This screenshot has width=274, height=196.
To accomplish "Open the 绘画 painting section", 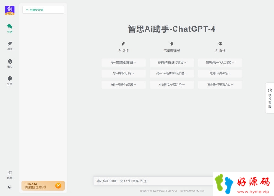I will pos(10,81).
